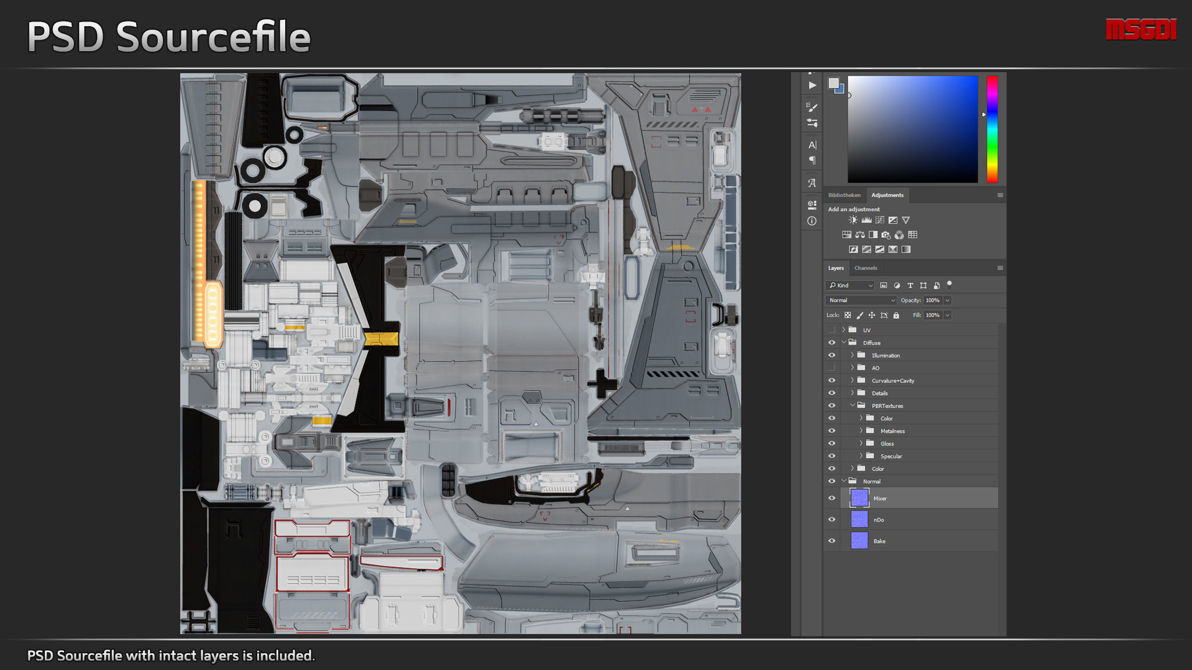Click the Lock All padlock icon
This screenshot has width=1192, height=670.
(x=896, y=315)
